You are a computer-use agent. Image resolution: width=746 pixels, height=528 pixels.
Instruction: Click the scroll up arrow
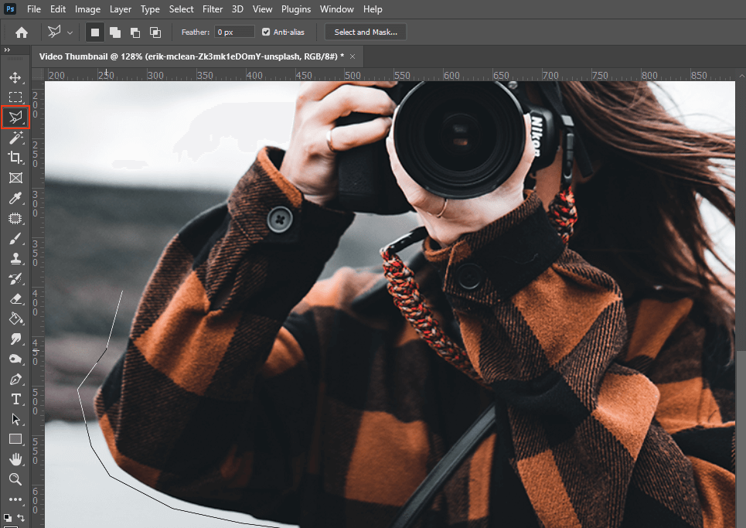741,76
